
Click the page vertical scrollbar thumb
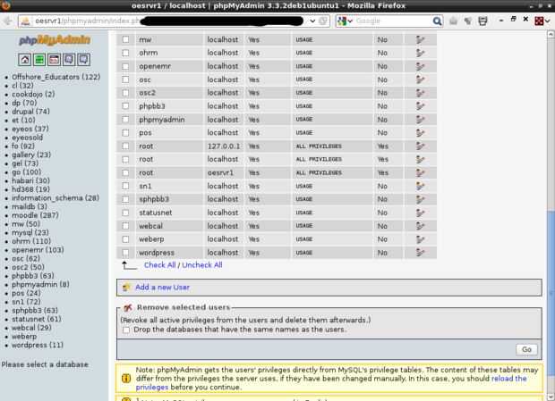tap(551, 295)
